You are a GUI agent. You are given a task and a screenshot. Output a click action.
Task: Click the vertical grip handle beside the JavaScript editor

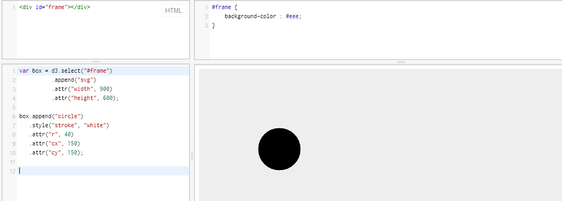pos(192,157)
